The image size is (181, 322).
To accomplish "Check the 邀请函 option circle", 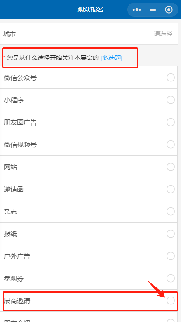I will click(171, 189).
